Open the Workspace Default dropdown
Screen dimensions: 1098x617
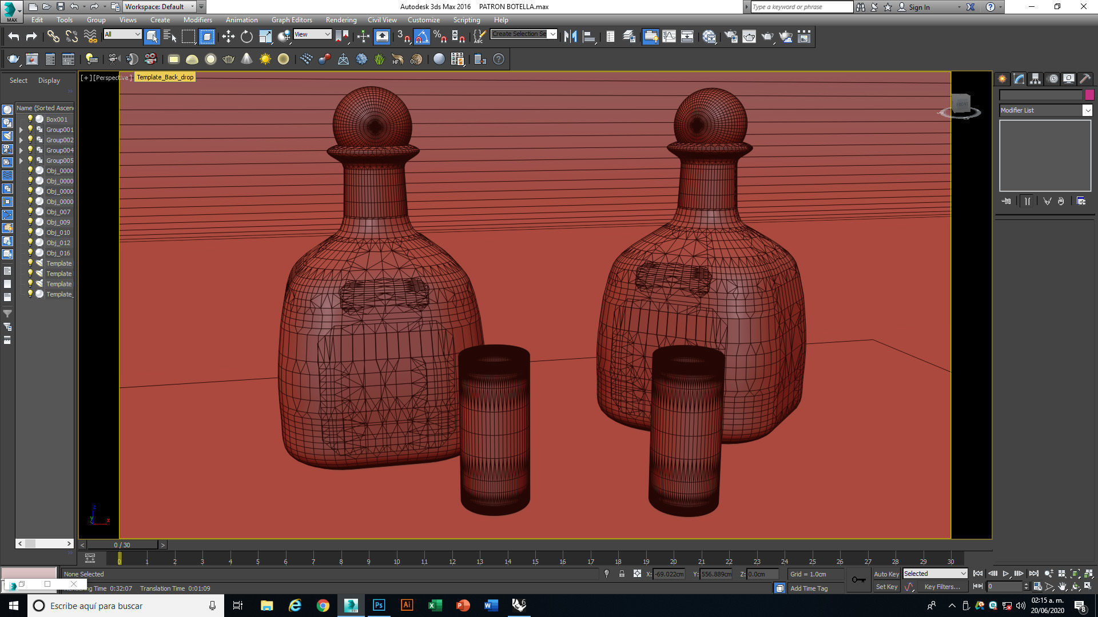pos(160,7)
